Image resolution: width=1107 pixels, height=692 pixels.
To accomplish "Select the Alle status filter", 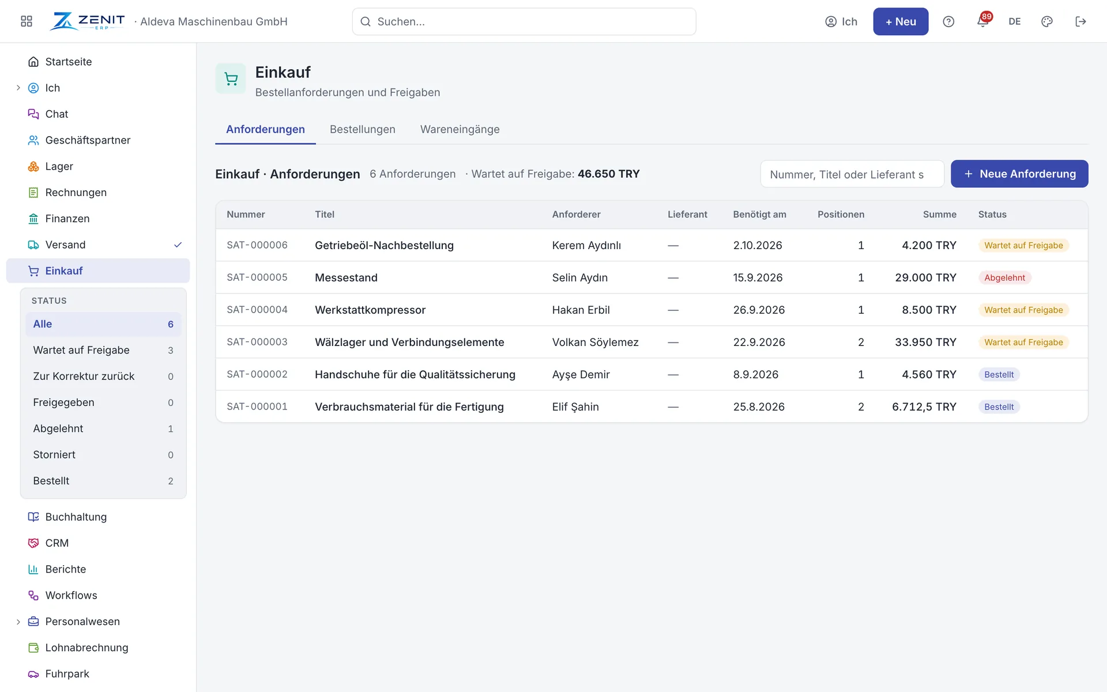I will point(103,324).
